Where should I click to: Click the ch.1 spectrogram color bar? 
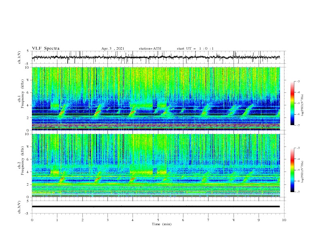[293, 103]
